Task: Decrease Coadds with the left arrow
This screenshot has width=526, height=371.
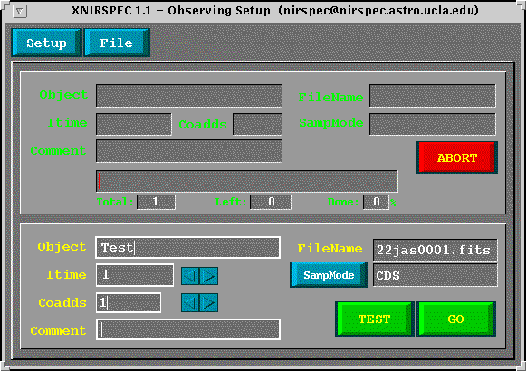Action: coord(190,302)
